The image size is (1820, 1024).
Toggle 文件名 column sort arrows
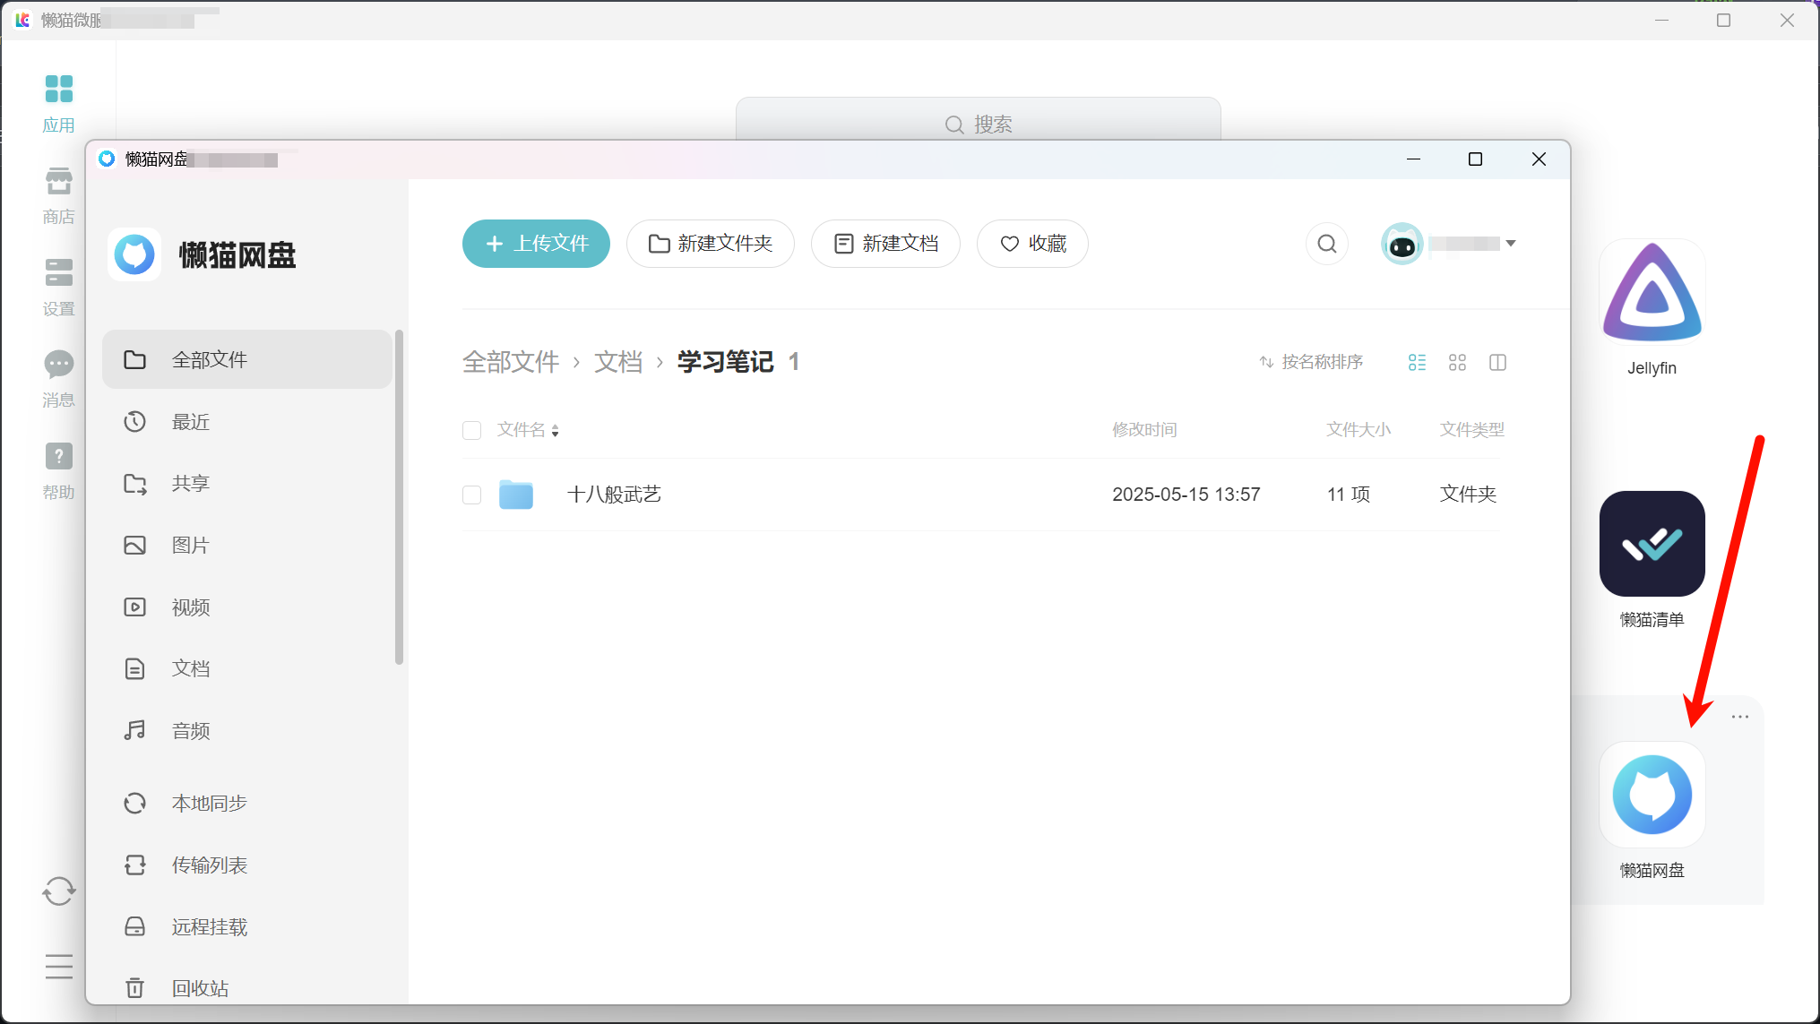click(556, 431)
